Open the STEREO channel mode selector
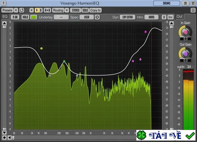Image resolution: width=197 pixels, height=142 pixels. pyautogui.click(x=75, y=10)
